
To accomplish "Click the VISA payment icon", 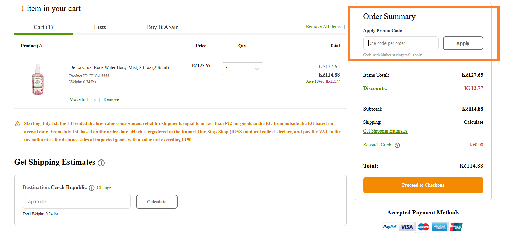I will click(406, 227).
